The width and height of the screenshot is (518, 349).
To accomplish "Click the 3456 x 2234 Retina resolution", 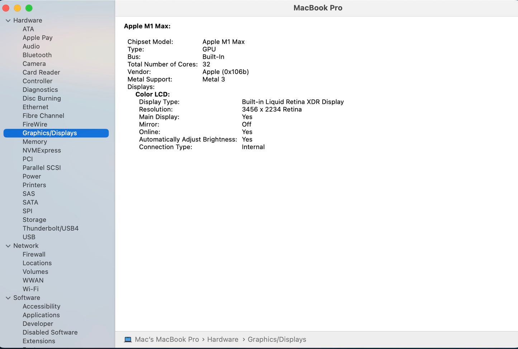I will 272,110.
